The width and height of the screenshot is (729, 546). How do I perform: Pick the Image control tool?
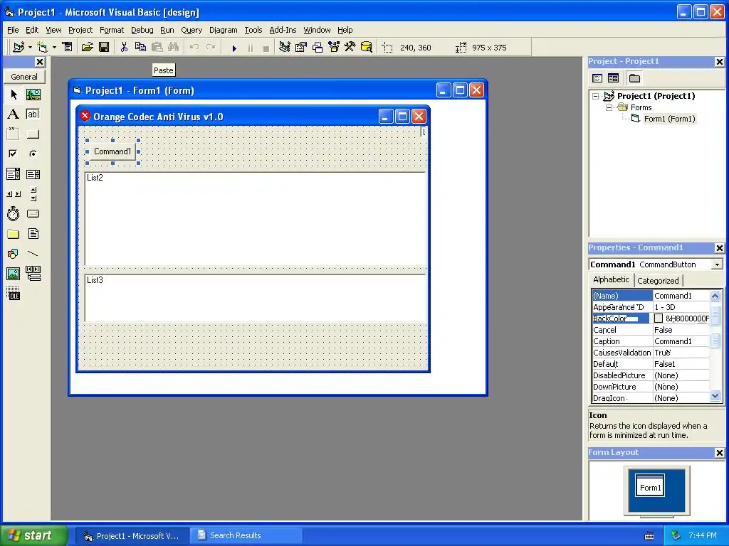(14, 274)
